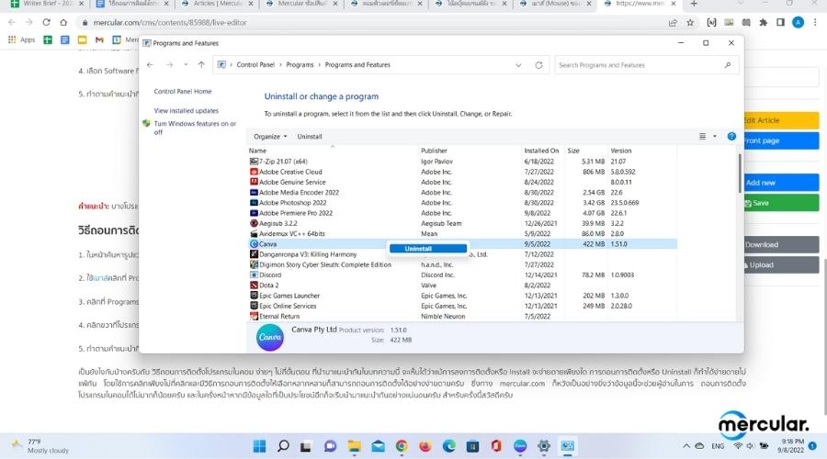Open File Explorer from the taskbar
Screen dimensions: 827x459
[x=354, y=446]
